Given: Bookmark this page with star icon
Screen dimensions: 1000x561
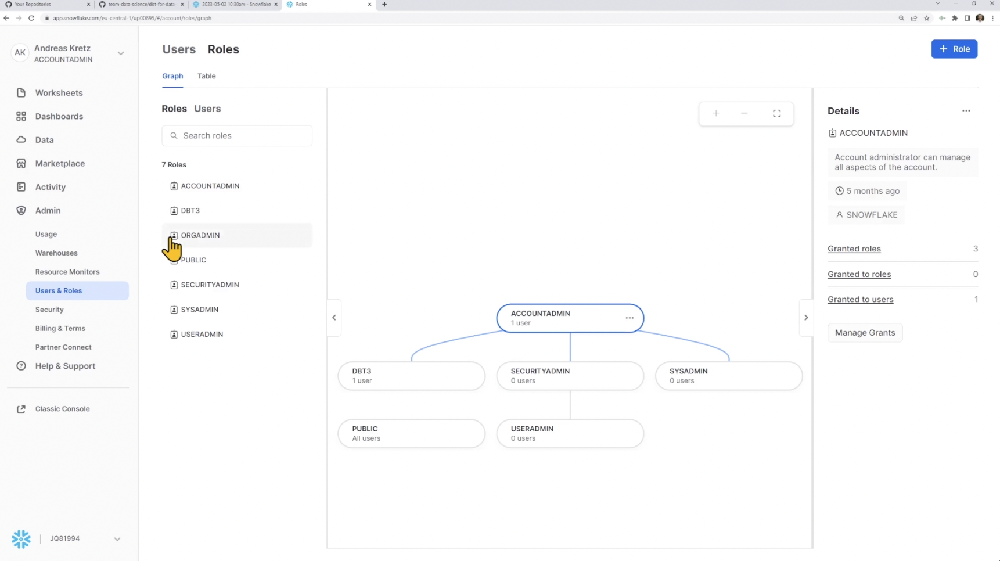Looking at the screenshot, I should point(927,18).
